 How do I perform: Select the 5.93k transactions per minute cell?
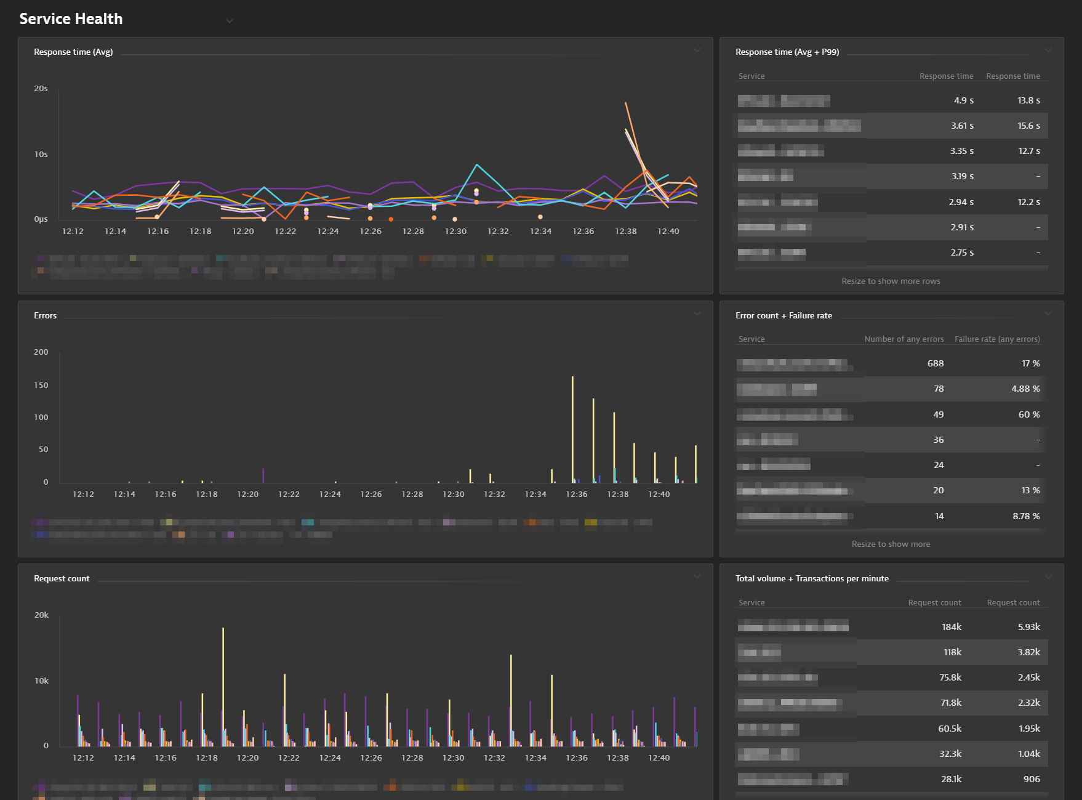pyautogui.click(x=1029, y=627)
